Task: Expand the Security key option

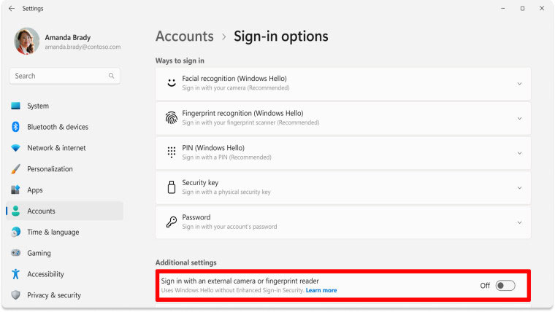Action: point(519,187)
